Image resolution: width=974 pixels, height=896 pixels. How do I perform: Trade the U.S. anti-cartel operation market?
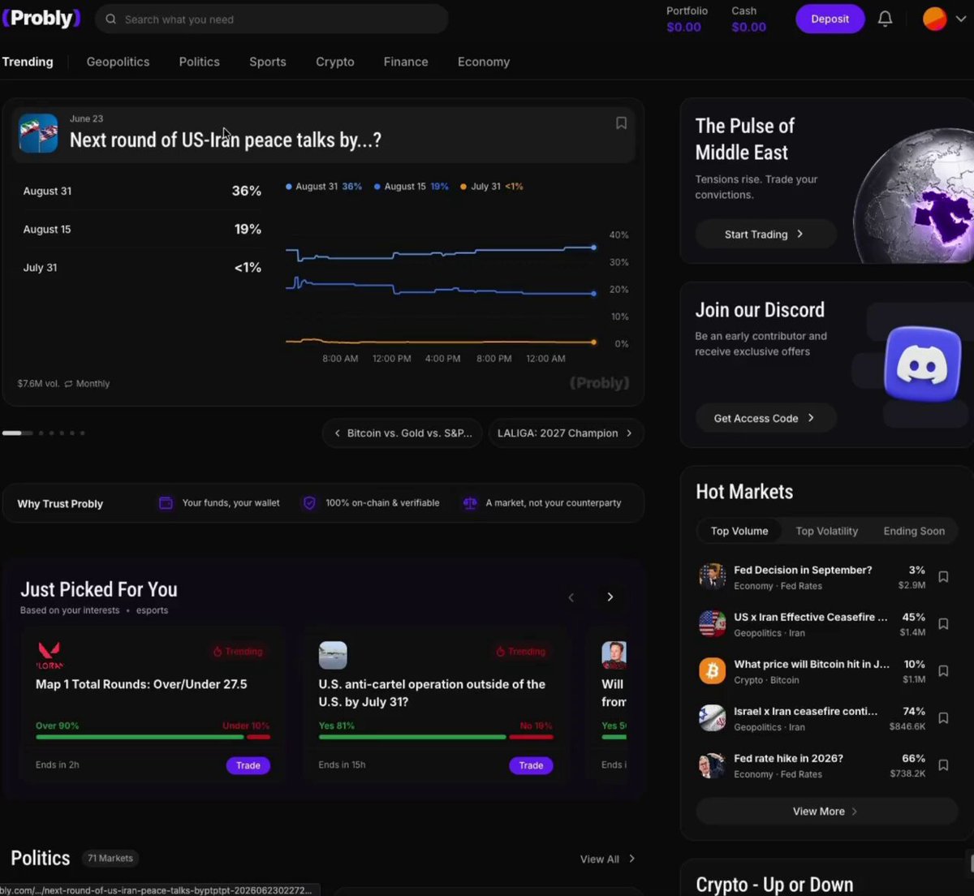[x=531, y=765]
